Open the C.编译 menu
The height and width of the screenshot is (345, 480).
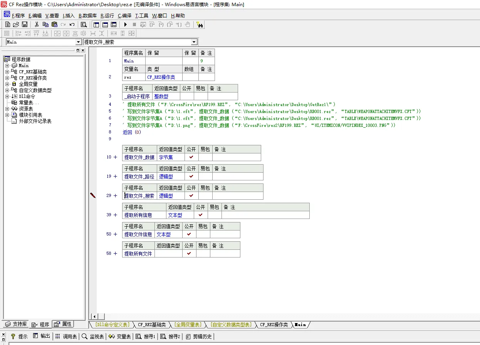coord(124,16)
